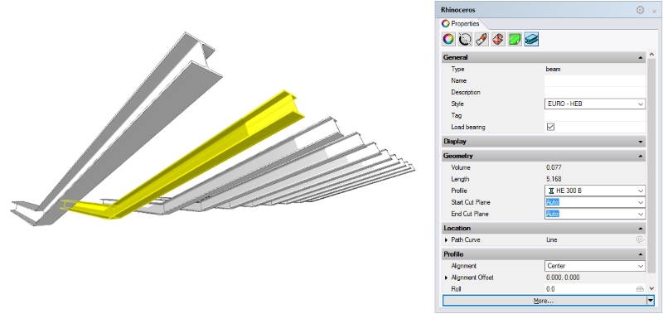Click the More... button
This screenshot has height=314, width=663.
click(544, 301)
